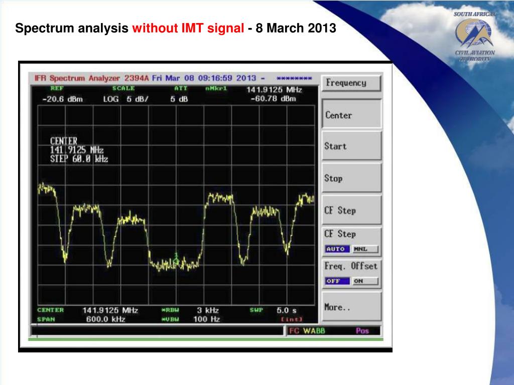Viewport: 514px width, 385px height.
Task: Click the Pos status indicator
Action: [362, 331]
